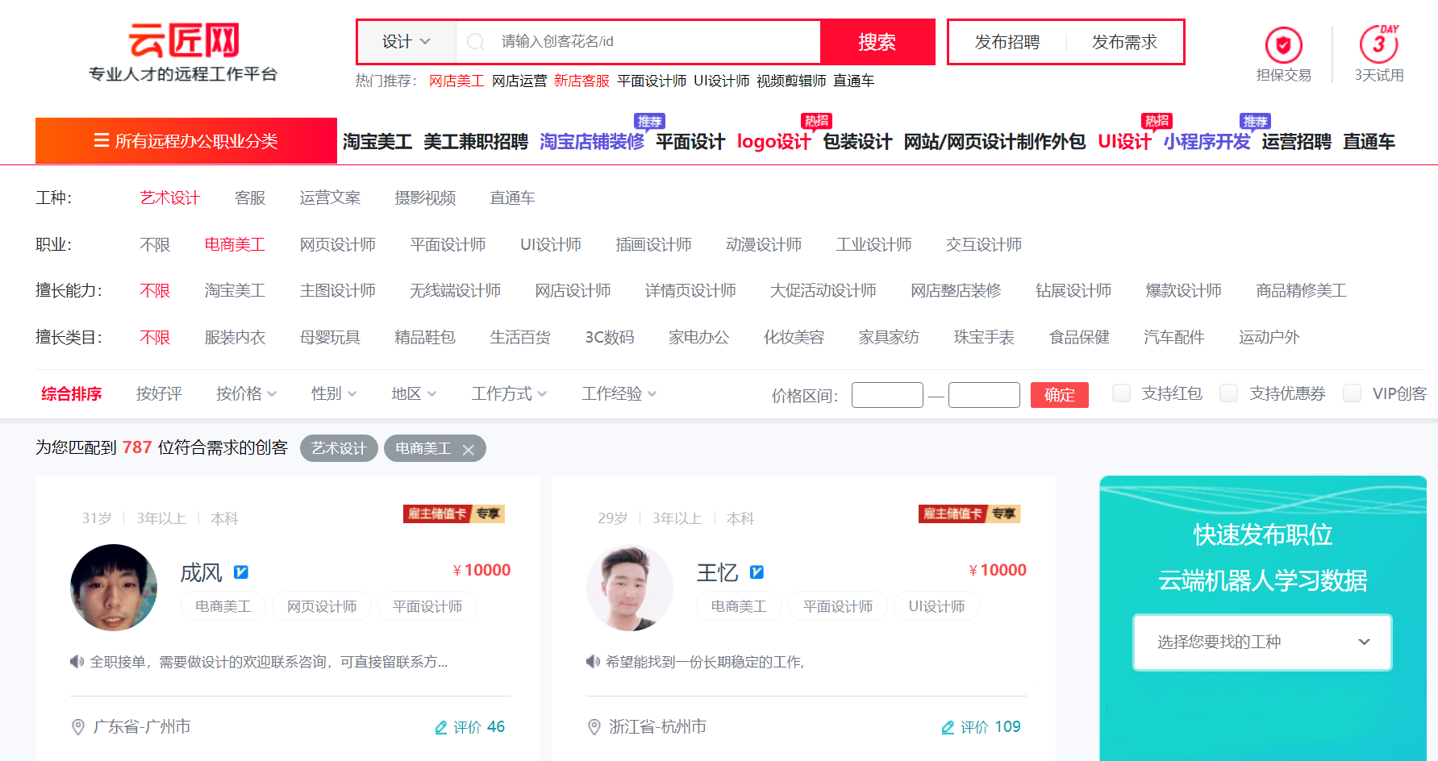The width and height of the screenshot is (1438, 761).
Task: Switch to the 摄影视频 category
Action: click(x=425, y=198)
